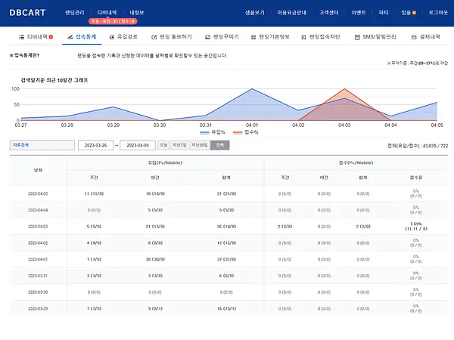The image size is (454, 340).
Task: Click the 유입경로 tab icon
Action: click(112, 37)
